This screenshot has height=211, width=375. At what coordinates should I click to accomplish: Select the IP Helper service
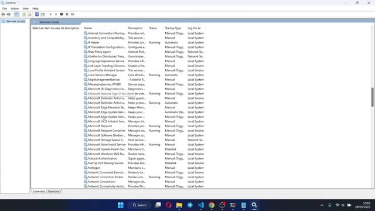[x=144, y=42]
